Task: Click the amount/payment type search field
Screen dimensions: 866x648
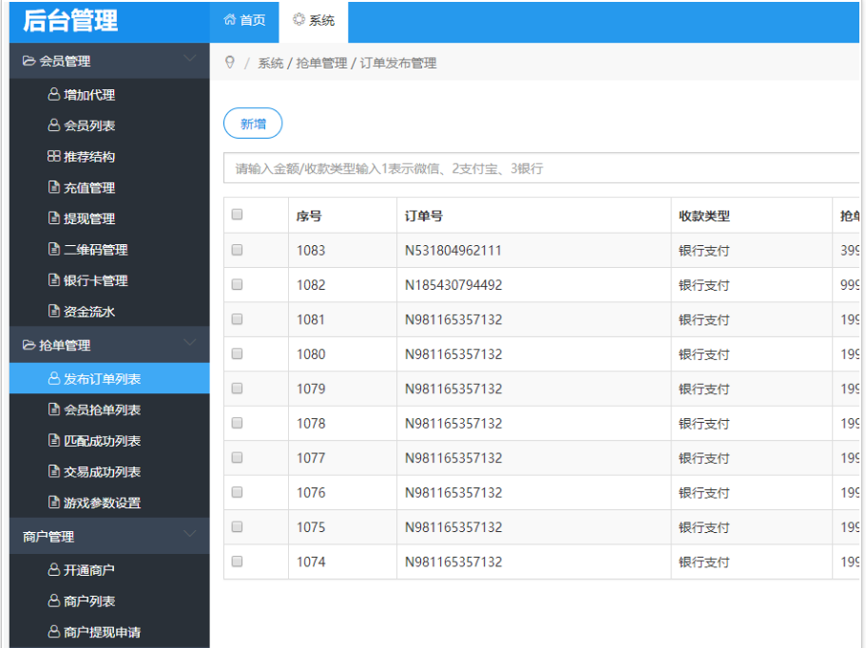Action: tap(542, 168)
